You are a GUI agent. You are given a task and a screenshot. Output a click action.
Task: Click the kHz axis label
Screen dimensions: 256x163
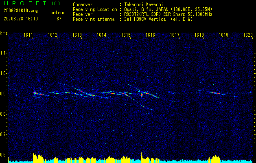coord(4,33)
